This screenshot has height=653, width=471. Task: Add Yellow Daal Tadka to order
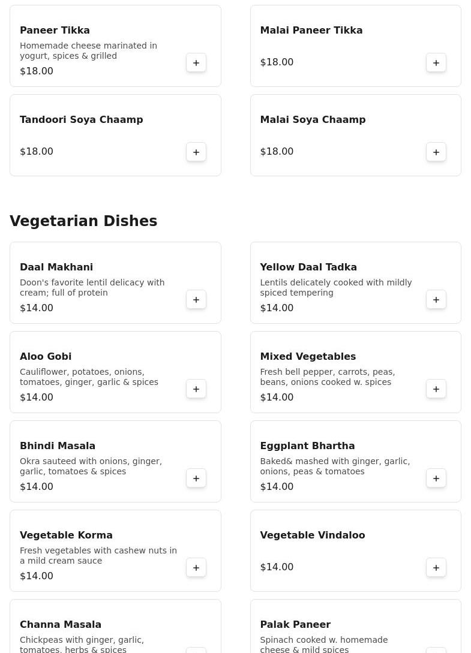(436, 300)
